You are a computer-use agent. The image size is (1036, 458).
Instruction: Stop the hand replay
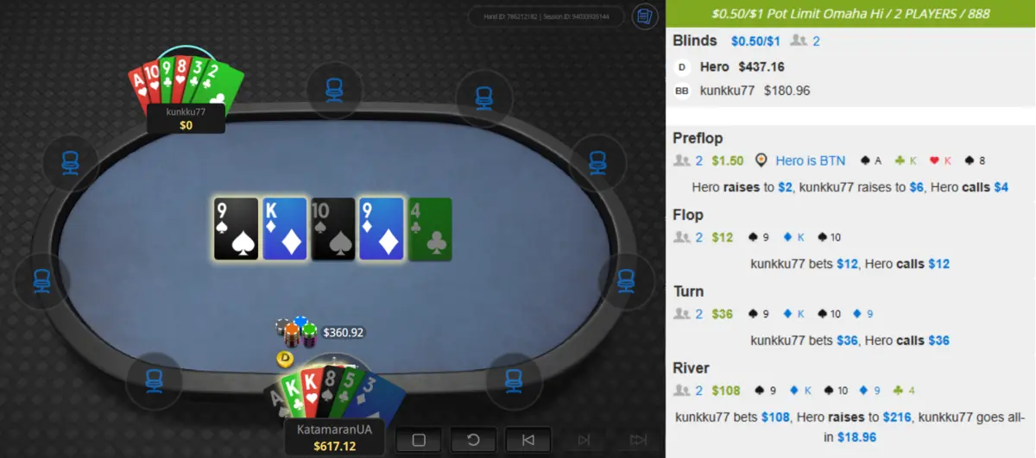419,440
